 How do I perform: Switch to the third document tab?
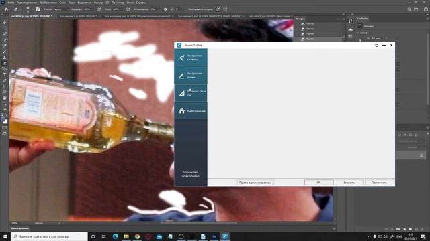pos(138,16)
